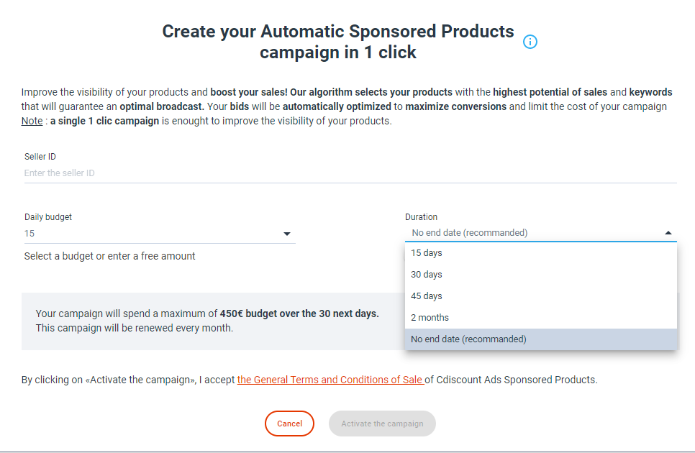The height and width of the screenshot is (453, 695).
Task: Click the "Duration" label above the dropdown
Action: tap(421, 217)
